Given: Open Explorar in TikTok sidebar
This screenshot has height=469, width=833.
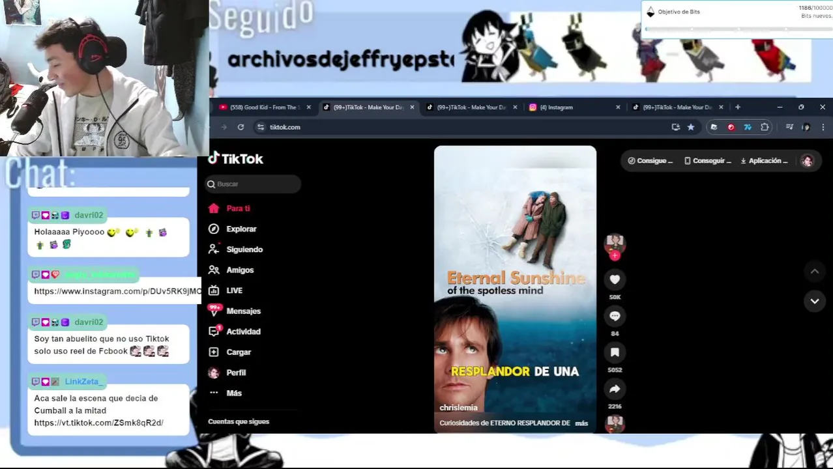Looking at the screenshot, I should coord(232,229).
